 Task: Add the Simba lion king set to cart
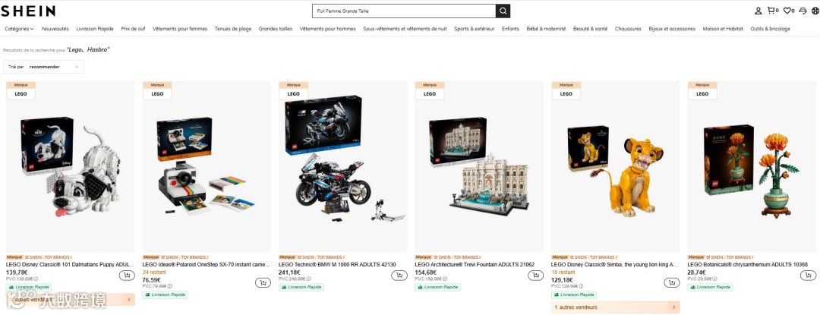[672, 282]
